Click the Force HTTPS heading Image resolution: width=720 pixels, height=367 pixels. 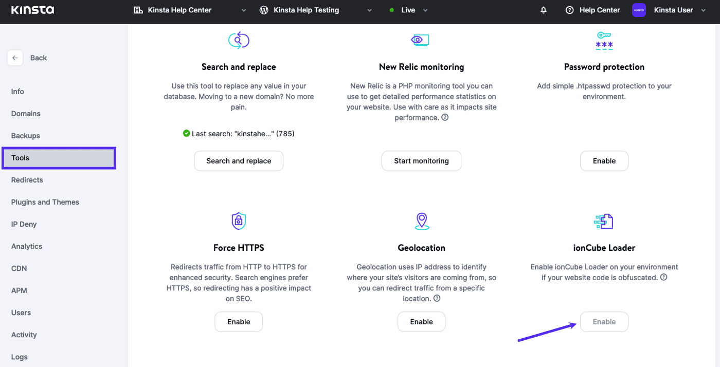(x=239, y=248)
